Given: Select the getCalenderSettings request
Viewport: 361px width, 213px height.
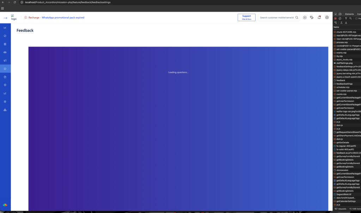Looking at the screenshot, I should 347,201.
